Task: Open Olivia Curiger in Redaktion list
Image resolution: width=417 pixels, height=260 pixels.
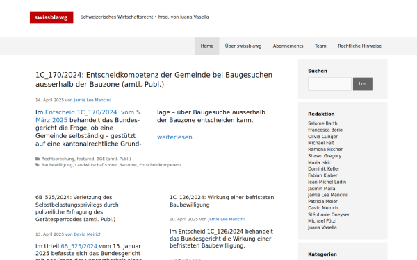Action: (x=322, y=137)
